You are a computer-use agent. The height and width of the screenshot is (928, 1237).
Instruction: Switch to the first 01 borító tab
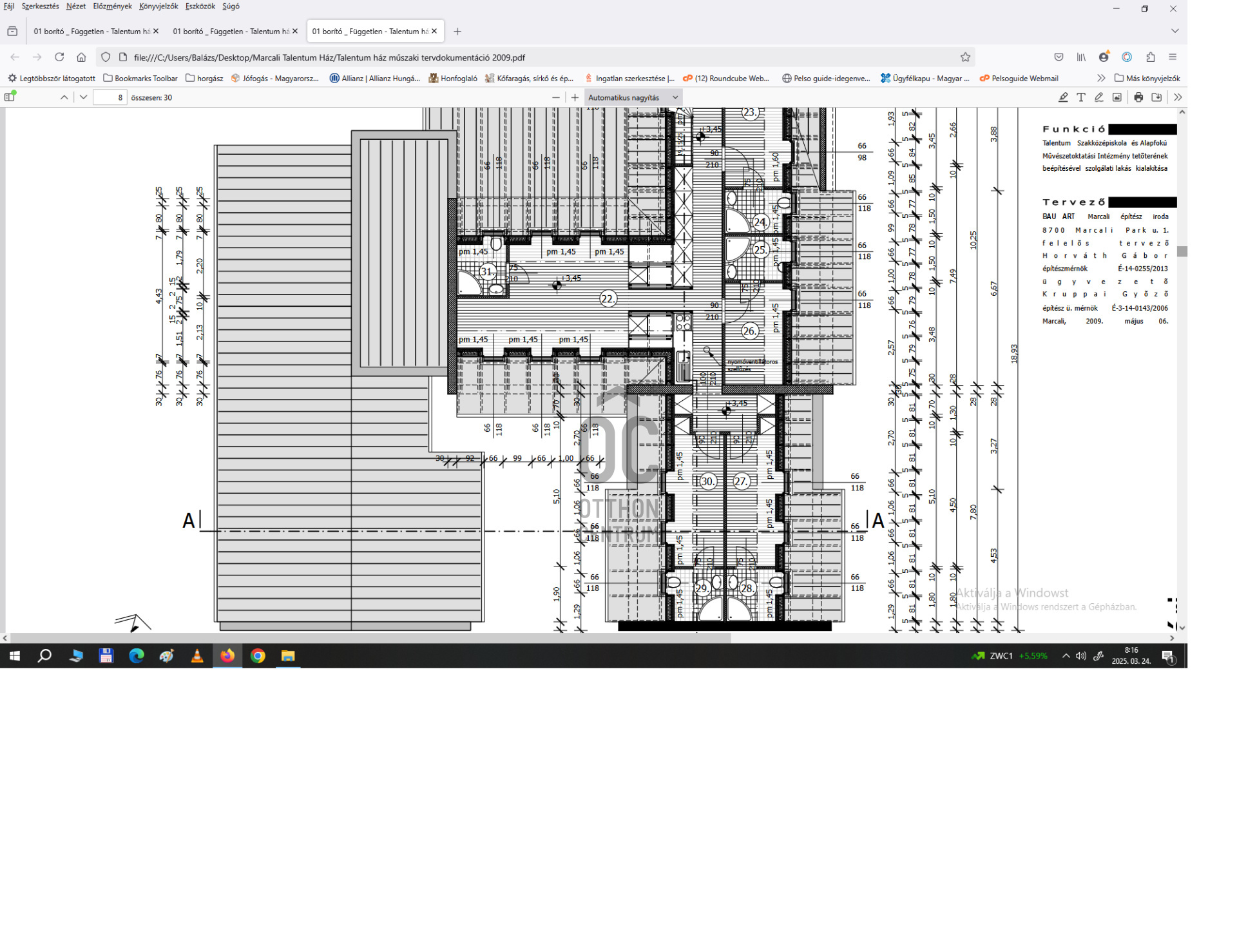tap(91, 31)
